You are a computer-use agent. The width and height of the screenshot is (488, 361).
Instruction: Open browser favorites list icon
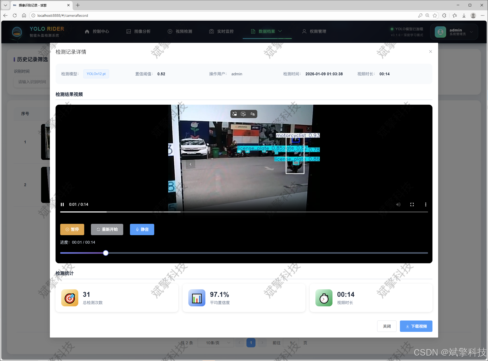(x=455, y=15)
